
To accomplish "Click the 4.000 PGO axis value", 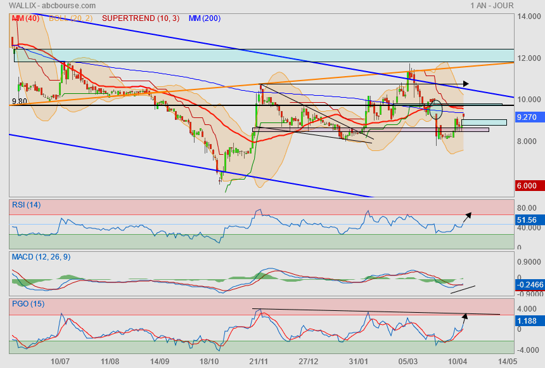I will click(x=527, y=309).
